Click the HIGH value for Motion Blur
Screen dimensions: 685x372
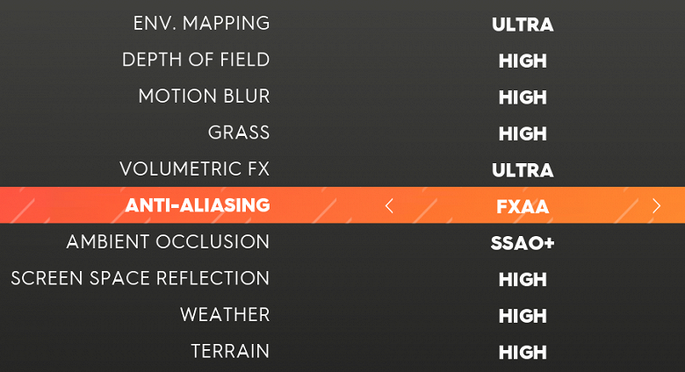click(x=523, y=97)
